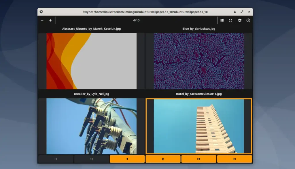Go to the next image

(163, 159)
